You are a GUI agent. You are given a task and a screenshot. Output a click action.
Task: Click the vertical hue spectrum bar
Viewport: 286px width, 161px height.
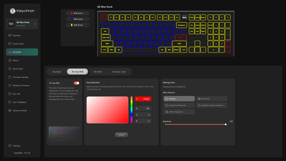132,111
